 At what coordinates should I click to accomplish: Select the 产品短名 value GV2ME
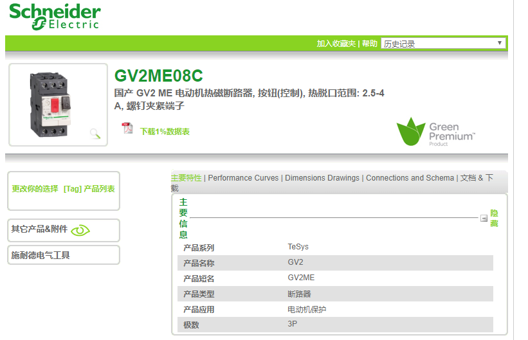tap(301, 278)
